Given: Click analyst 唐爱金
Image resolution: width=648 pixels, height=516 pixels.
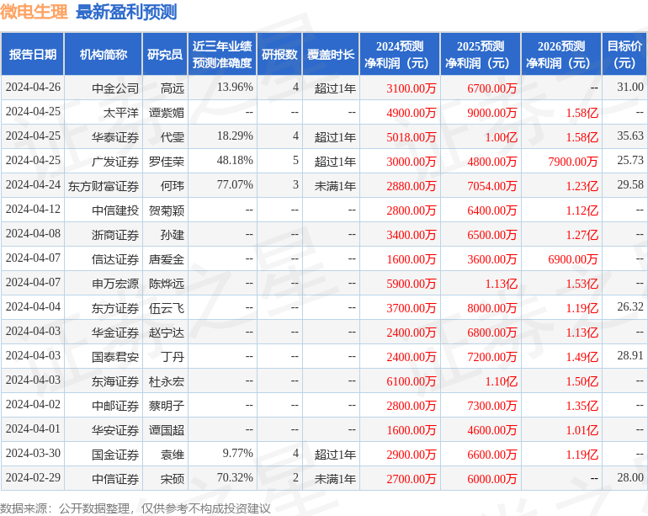Looking at the screenshot, I should click(x=166, y=258).
